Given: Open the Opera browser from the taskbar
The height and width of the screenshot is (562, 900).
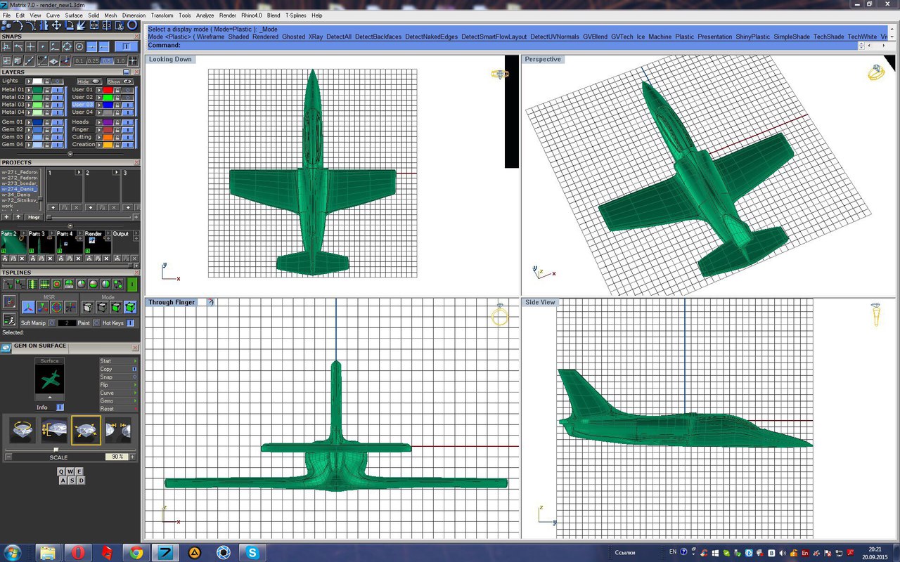Looking at the screenshot, I should [x=78, y=552].
